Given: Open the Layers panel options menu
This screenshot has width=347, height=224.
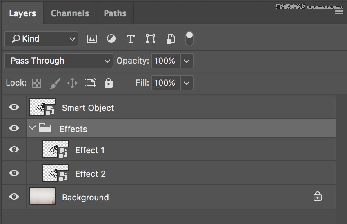Looking at the screenshot, I should [x=338, y=13].
